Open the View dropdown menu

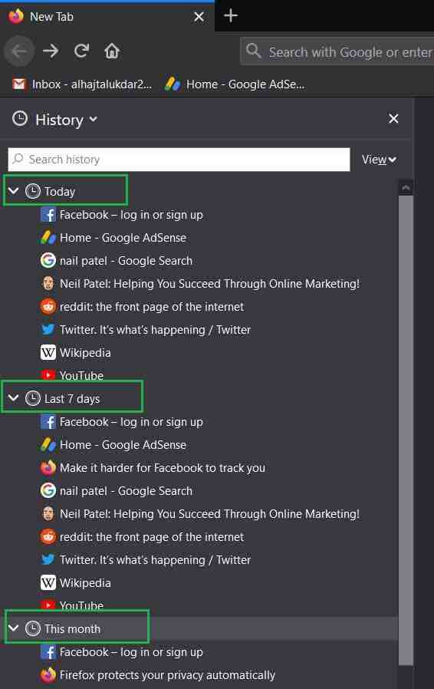379,160
